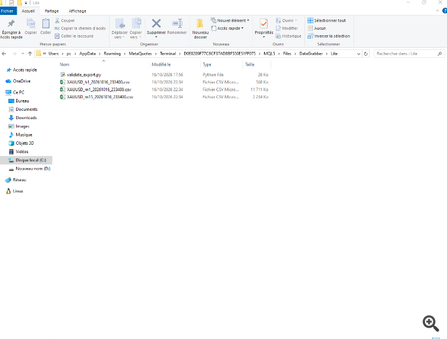447x339 pixels.
Task: Select Disque local (C:) drive
Action: tap(26, 160)
